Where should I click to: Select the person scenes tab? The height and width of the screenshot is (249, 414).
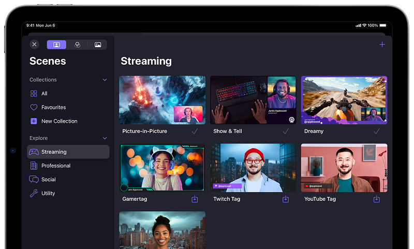(56, 45)
